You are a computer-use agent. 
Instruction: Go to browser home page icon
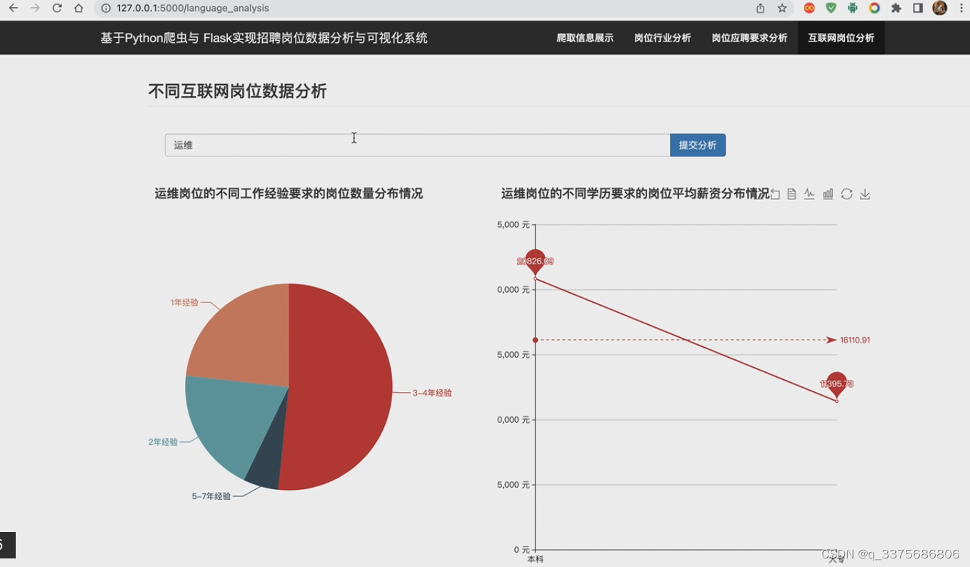click(79, 9)
